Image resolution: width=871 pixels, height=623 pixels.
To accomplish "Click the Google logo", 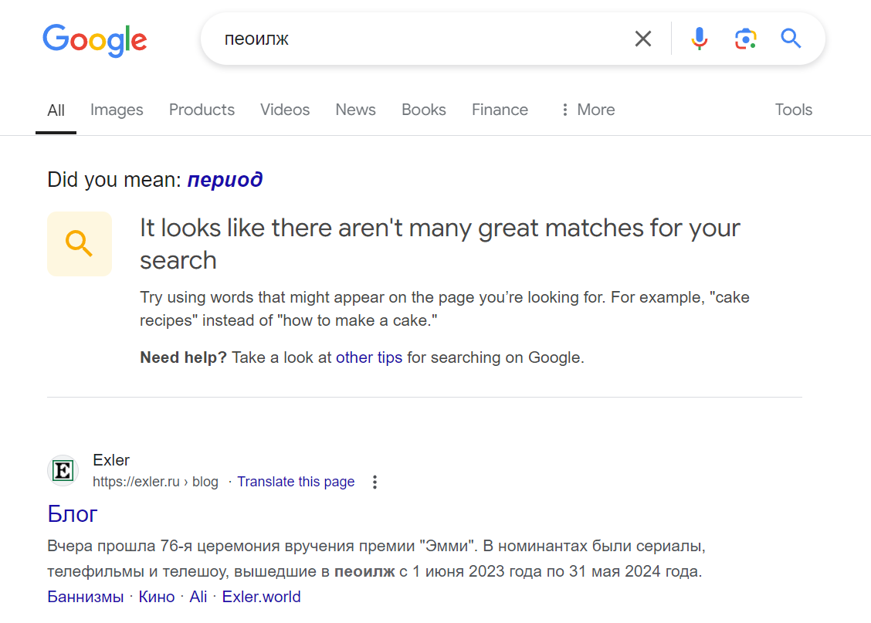I will point(94,39).
